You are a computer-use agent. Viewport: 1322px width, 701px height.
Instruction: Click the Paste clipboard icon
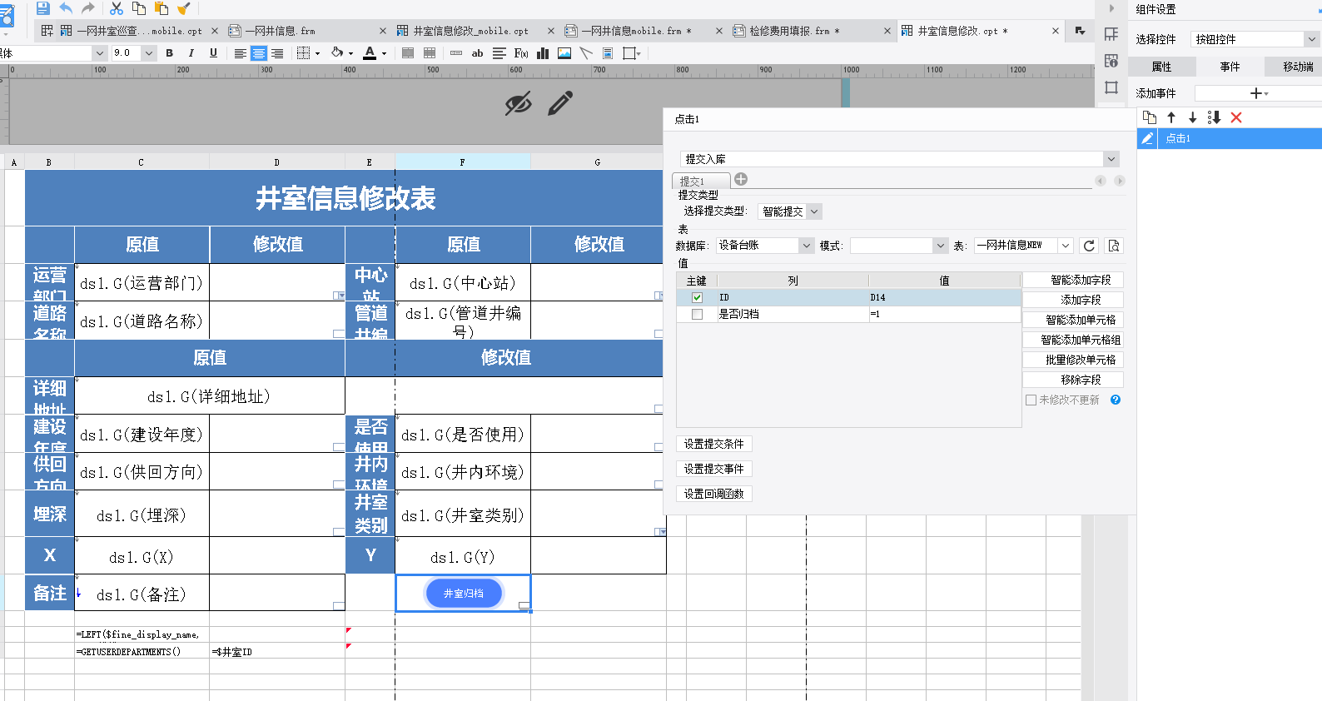(x=162, y=8)
